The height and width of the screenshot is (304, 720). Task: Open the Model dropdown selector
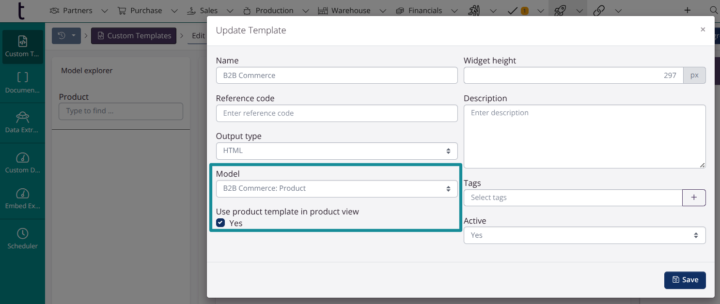(336, 189)
